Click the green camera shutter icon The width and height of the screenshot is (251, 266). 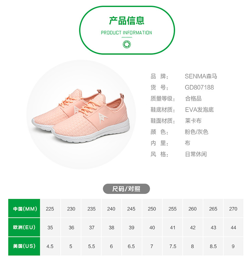click(x=127, y=44)
